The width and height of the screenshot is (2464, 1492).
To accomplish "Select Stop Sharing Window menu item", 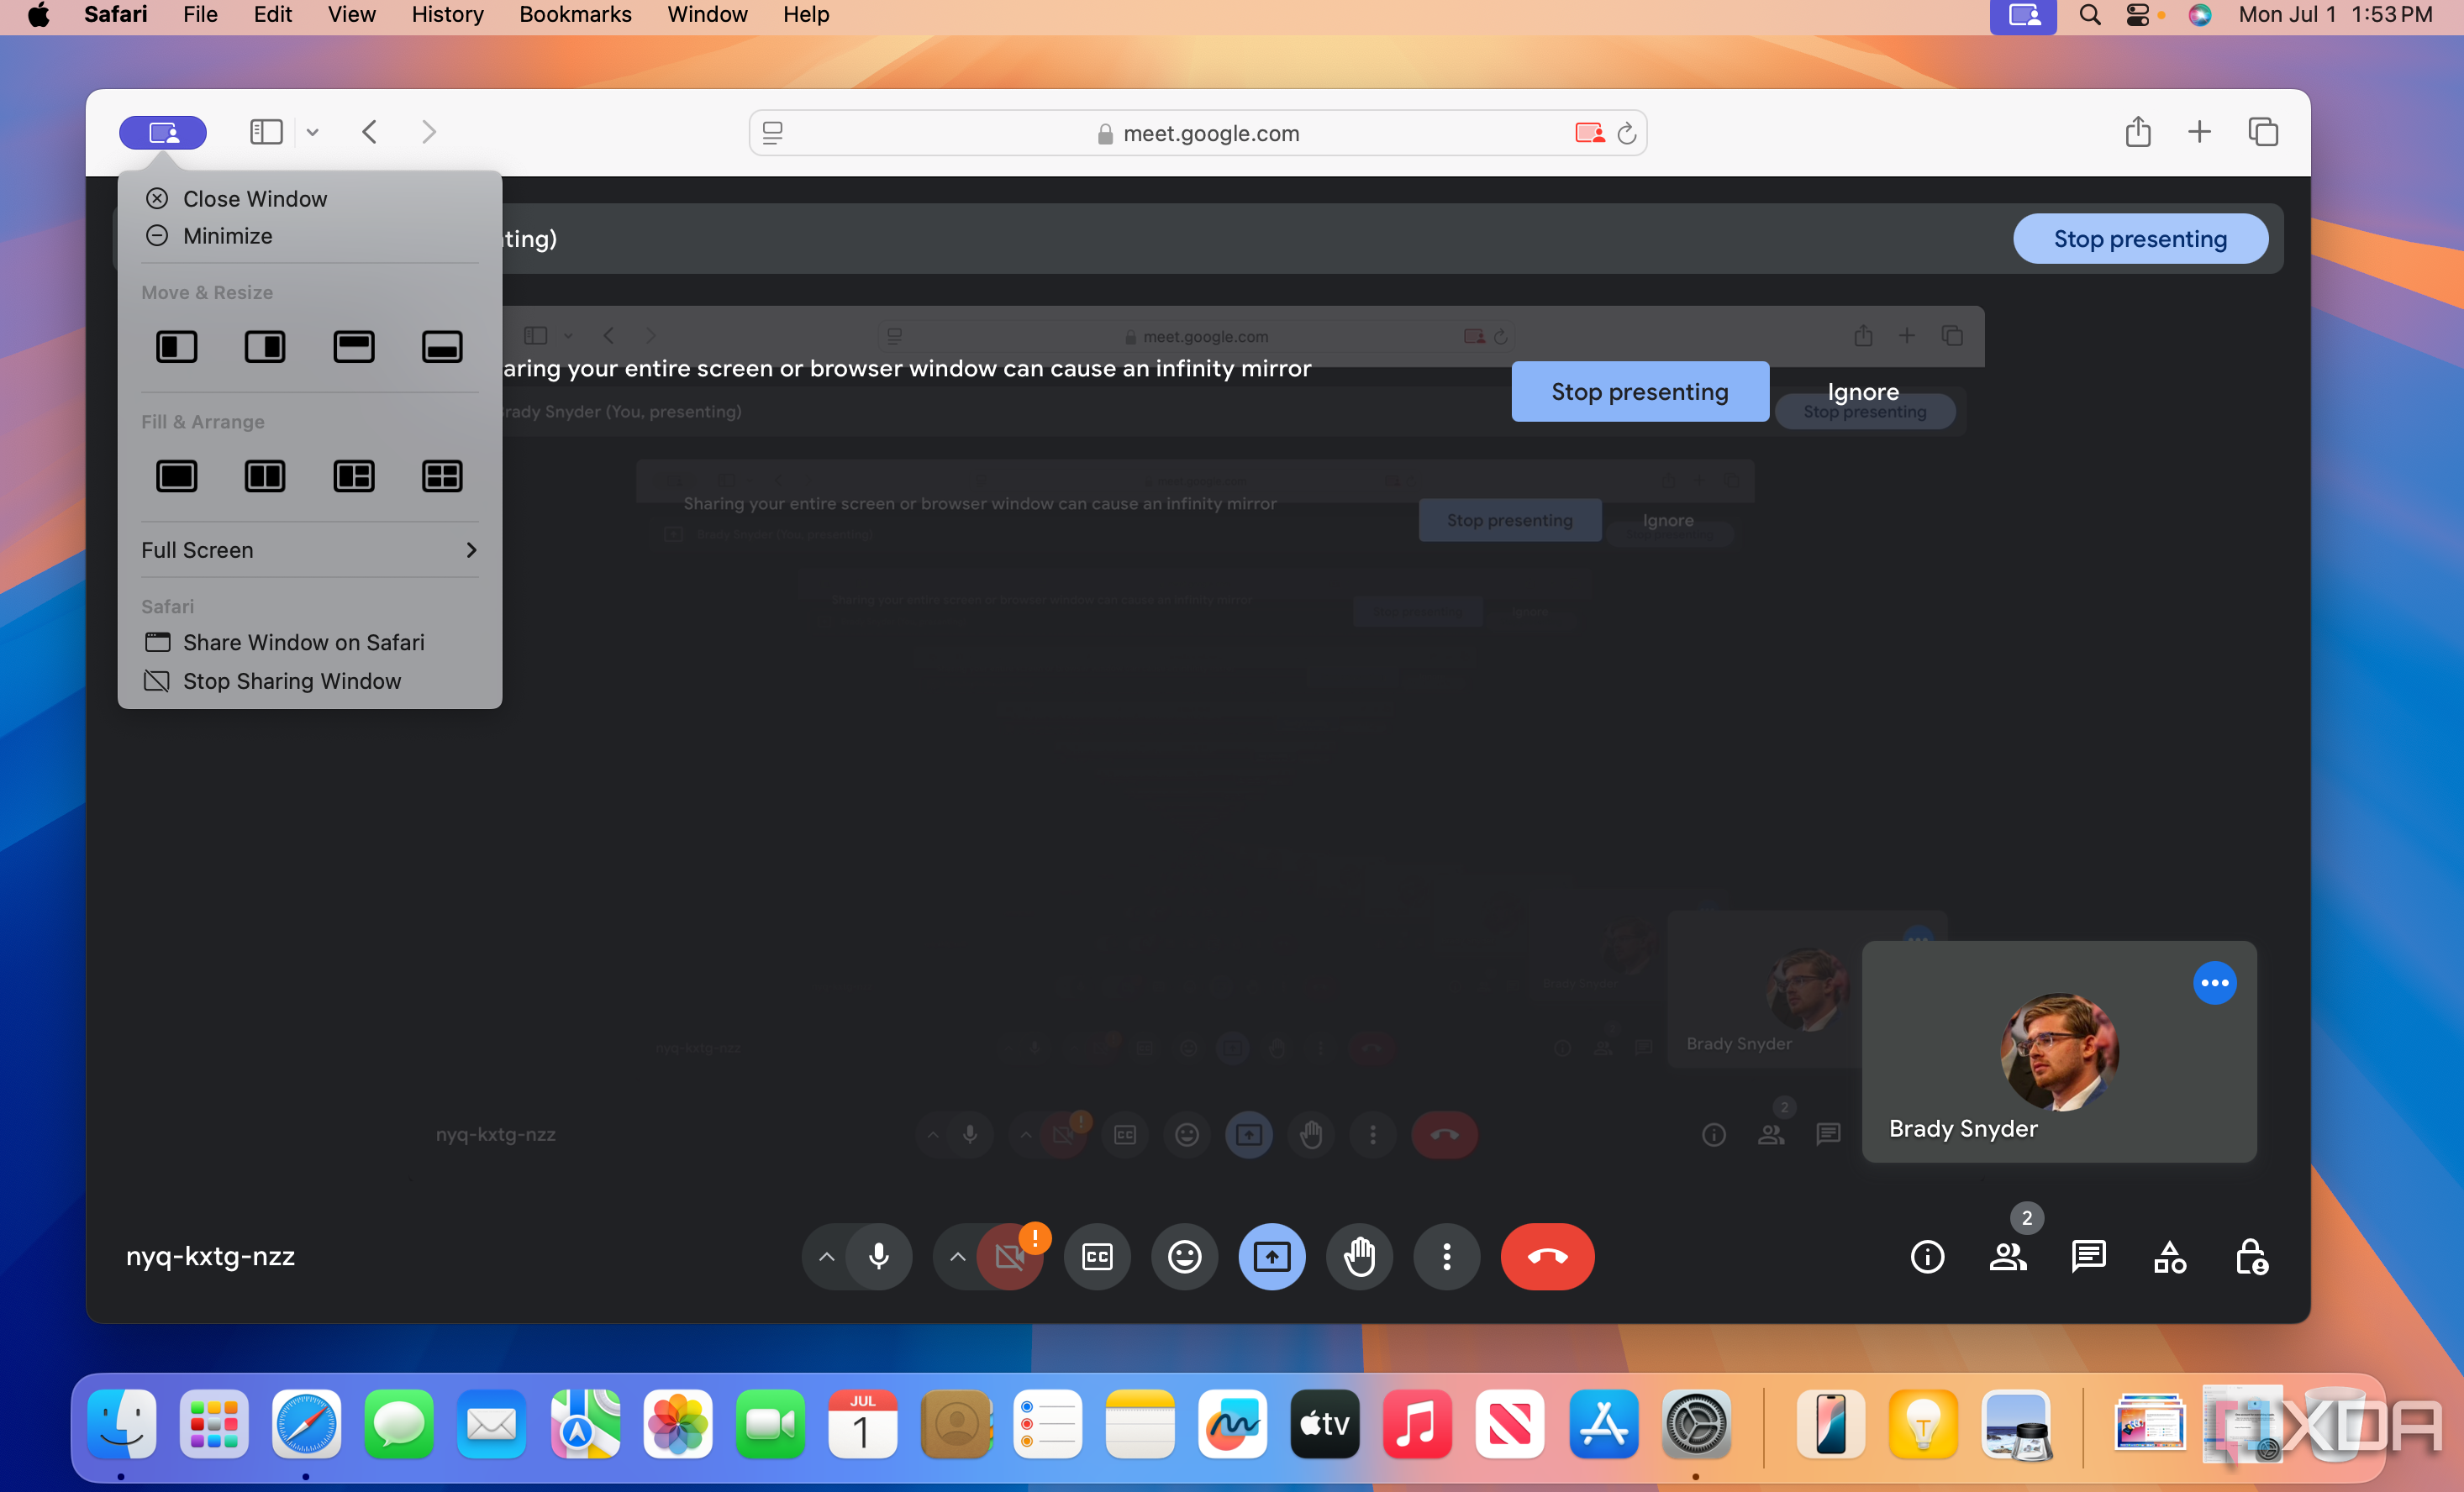I will [291, 681].
